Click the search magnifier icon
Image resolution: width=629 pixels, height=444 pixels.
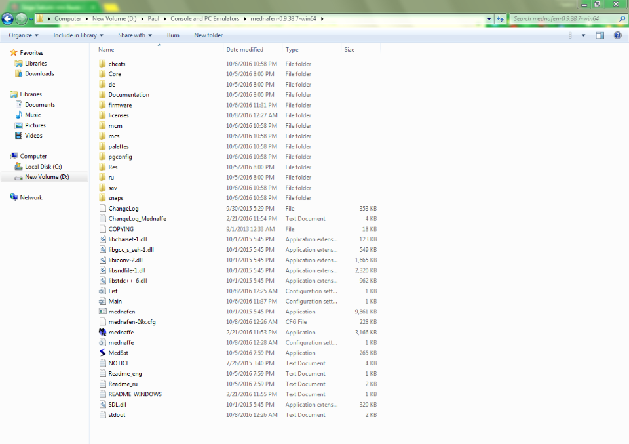click(622, 19)
